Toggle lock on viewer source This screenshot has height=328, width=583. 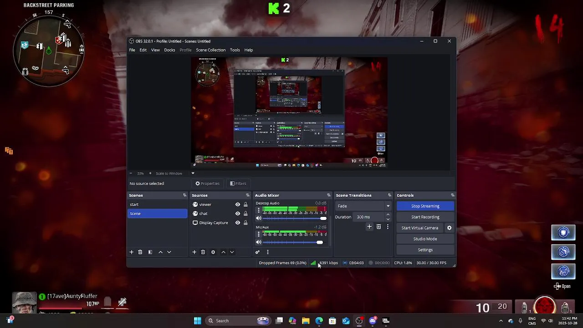pos(245,205)
